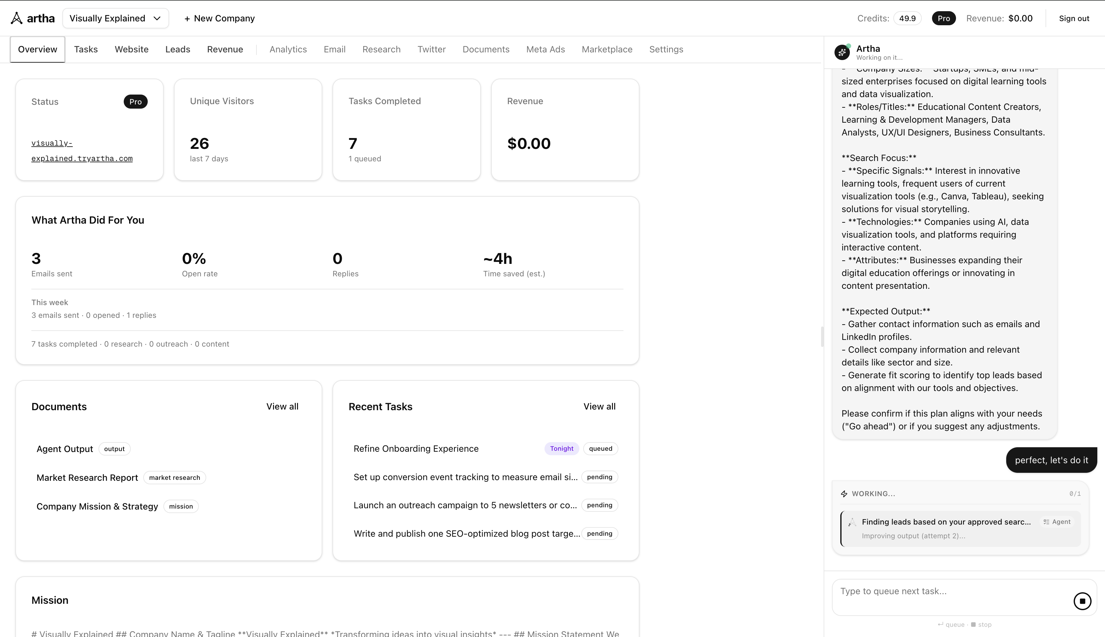Click plus icon for New Company
The image size is (1105, 637).
click(x=187, y=19)
